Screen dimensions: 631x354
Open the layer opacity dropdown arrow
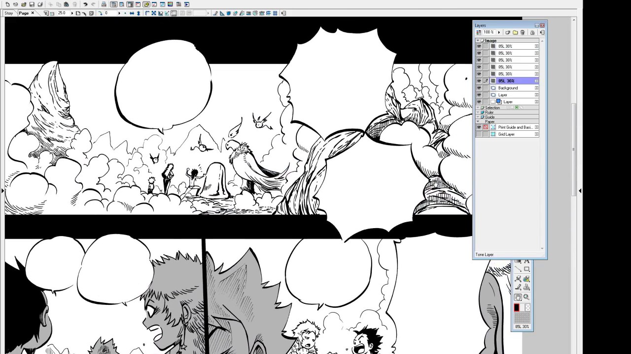pyautogui.click(x=499, y=32)
